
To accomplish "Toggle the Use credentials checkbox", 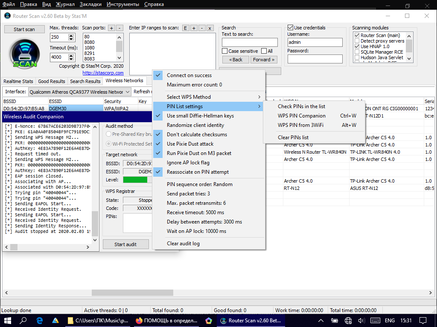I will click(291, 28).
